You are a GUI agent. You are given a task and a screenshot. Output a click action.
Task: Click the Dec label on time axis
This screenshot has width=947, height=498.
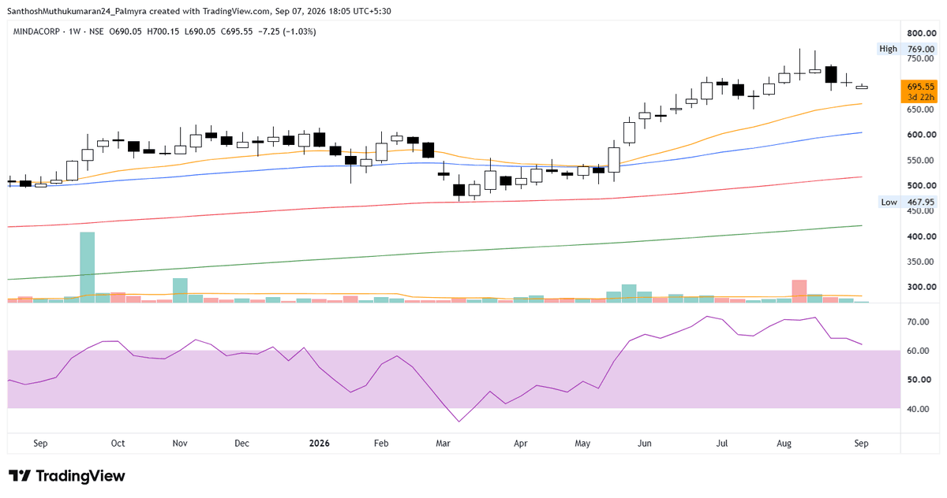click(x=242, y=444)
